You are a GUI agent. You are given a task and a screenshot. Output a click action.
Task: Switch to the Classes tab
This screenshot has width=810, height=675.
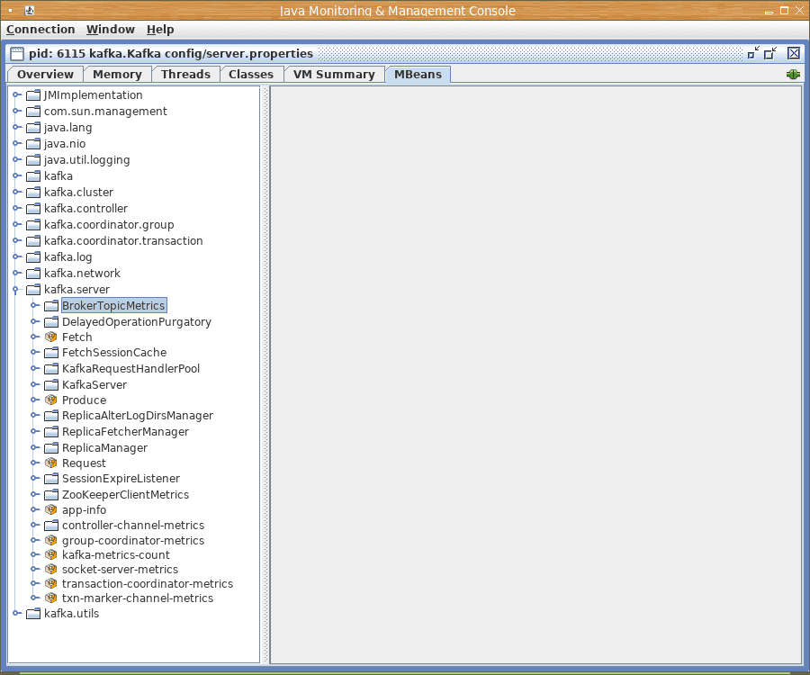[x=251, y=75]
